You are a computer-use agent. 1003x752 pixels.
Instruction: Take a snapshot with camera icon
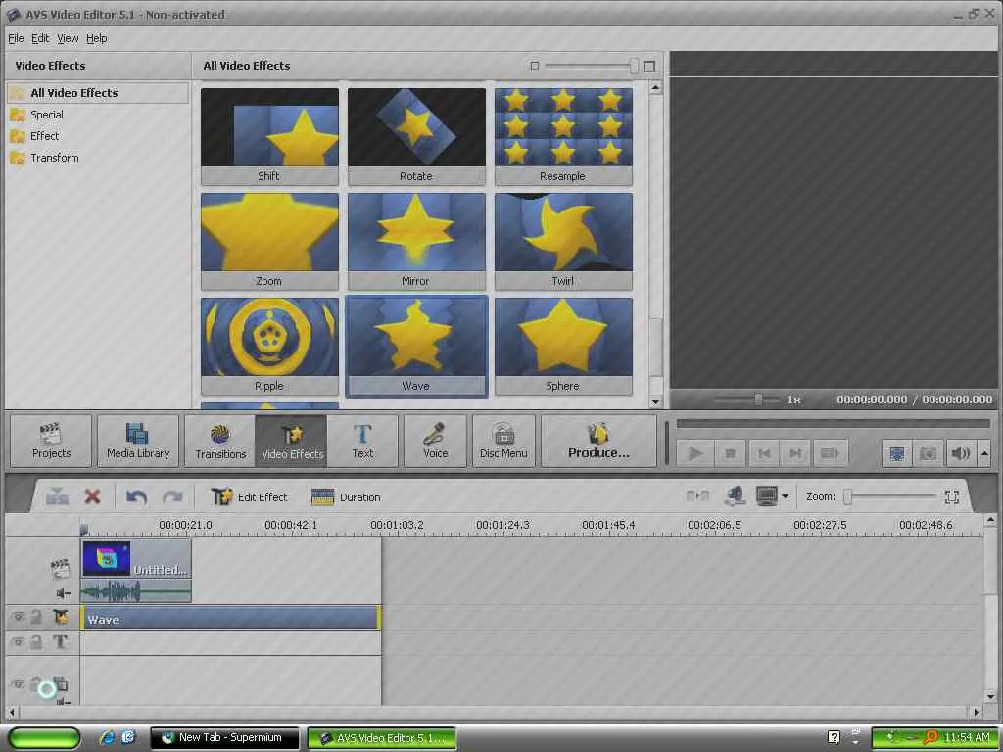tap(928, 453)
